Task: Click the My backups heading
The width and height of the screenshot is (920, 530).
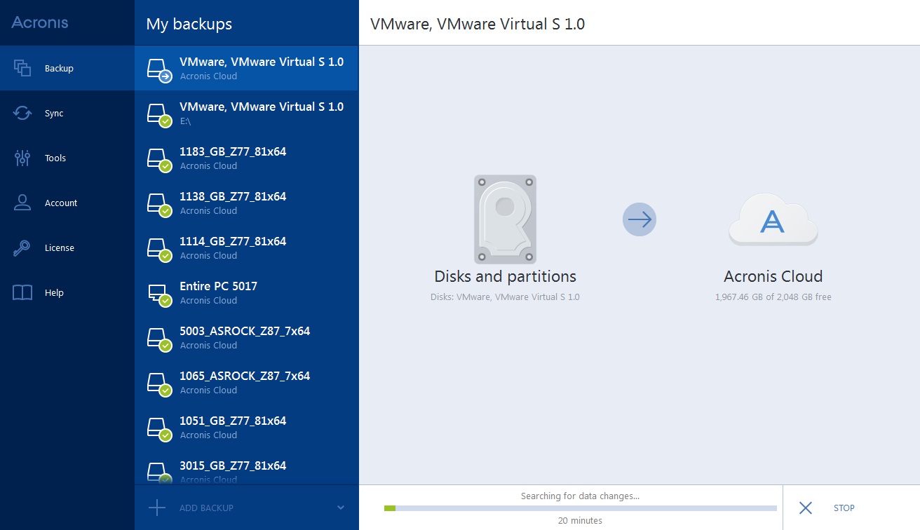Action: 189,24
